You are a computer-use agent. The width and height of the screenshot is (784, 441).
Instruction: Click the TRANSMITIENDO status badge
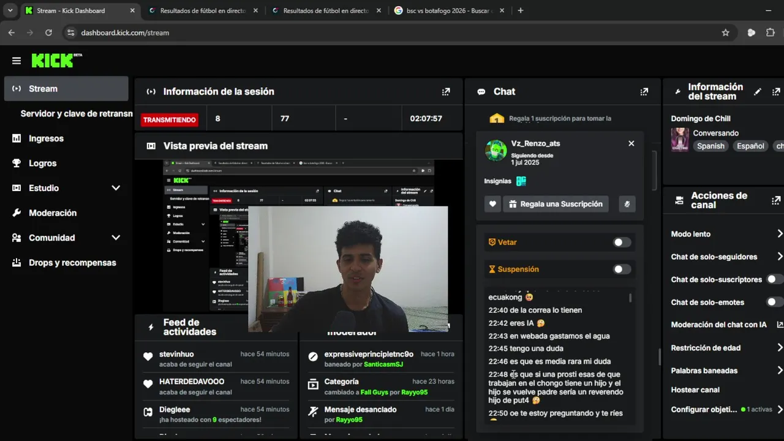pyautogui.click(x=170, y=120)
